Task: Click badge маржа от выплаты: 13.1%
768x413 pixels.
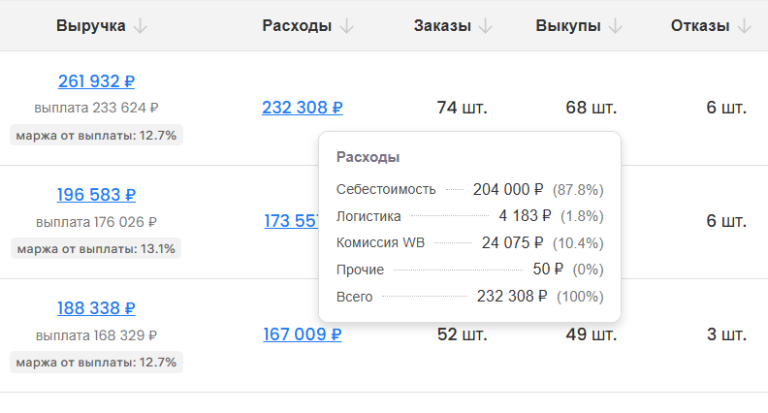Action: tap(96, 248)
